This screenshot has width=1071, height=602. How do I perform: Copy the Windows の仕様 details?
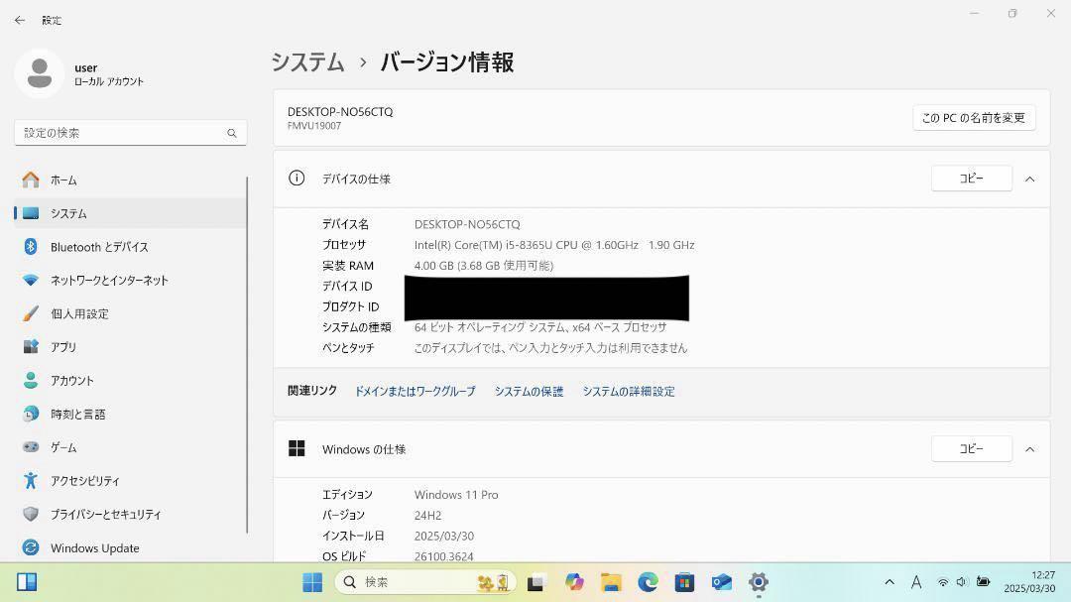(x=971, y=449)
